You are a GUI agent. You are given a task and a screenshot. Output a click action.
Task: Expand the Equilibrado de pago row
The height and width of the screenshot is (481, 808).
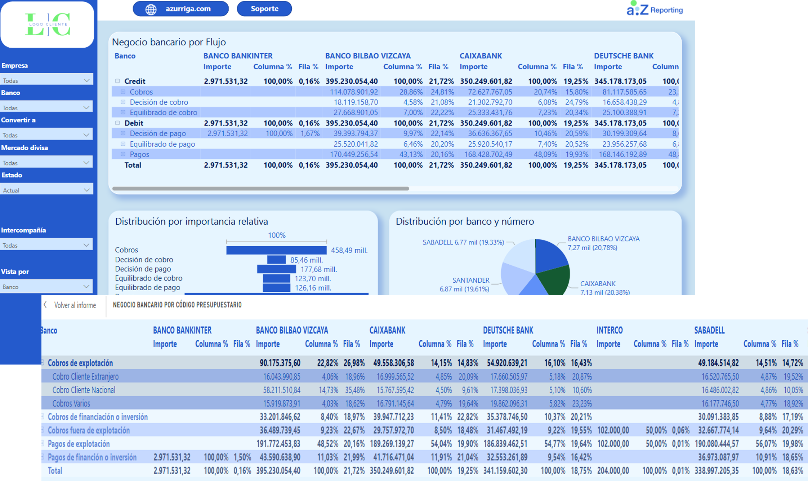123,144
